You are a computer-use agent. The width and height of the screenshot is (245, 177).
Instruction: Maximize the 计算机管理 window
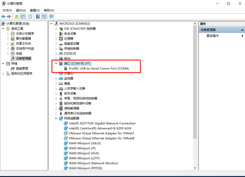point(228,4)
